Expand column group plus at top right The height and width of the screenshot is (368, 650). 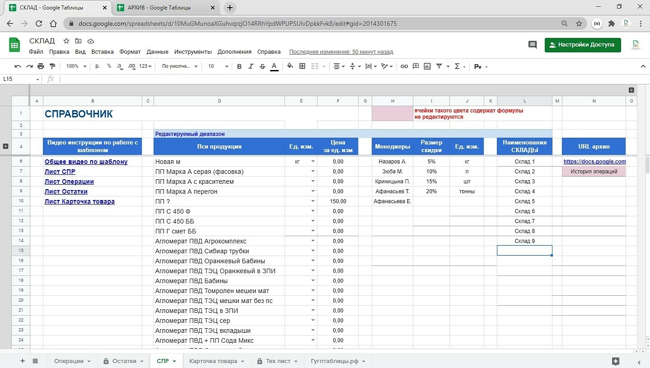pos(631,90)
